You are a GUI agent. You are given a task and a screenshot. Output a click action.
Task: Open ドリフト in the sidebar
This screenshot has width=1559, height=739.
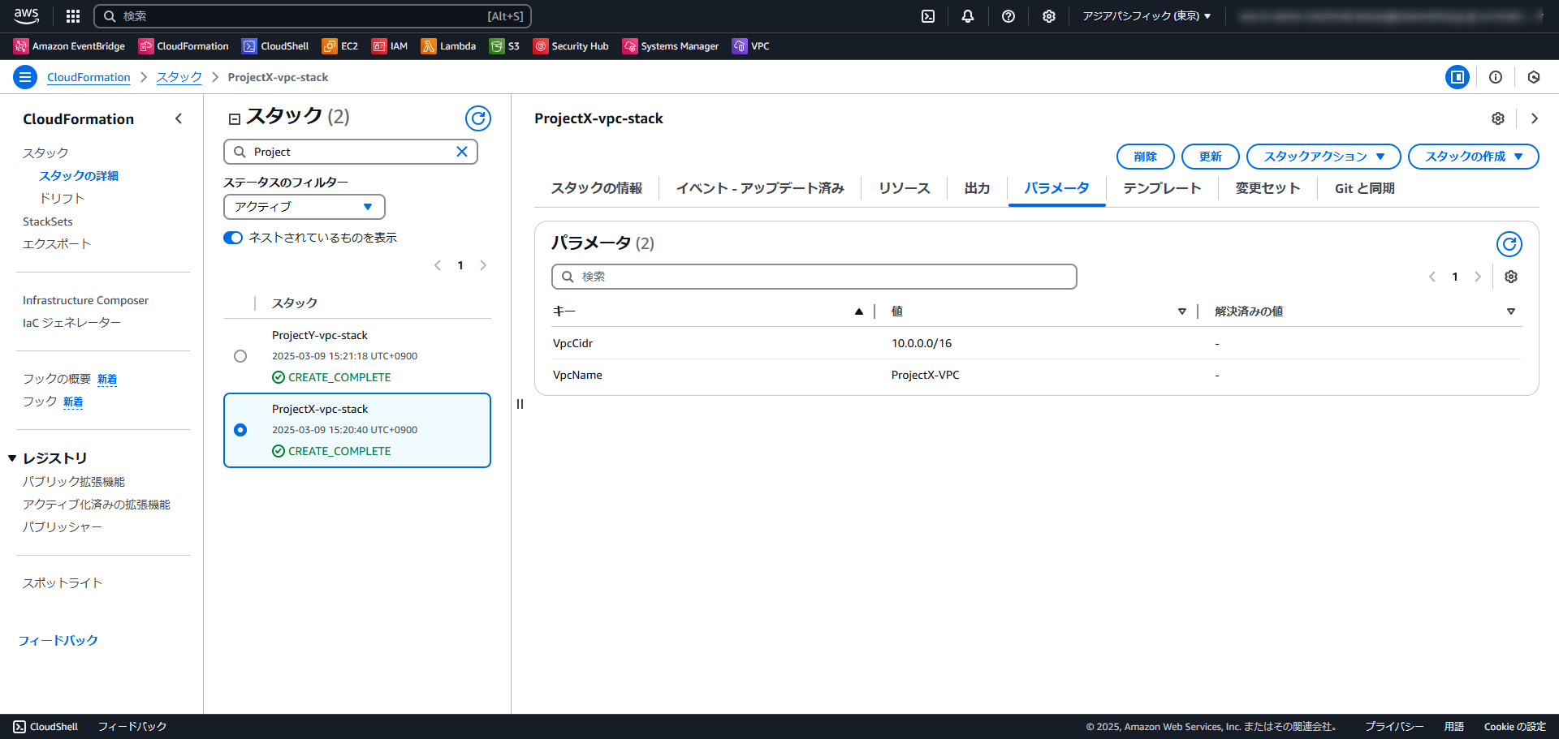coord(63,198)
